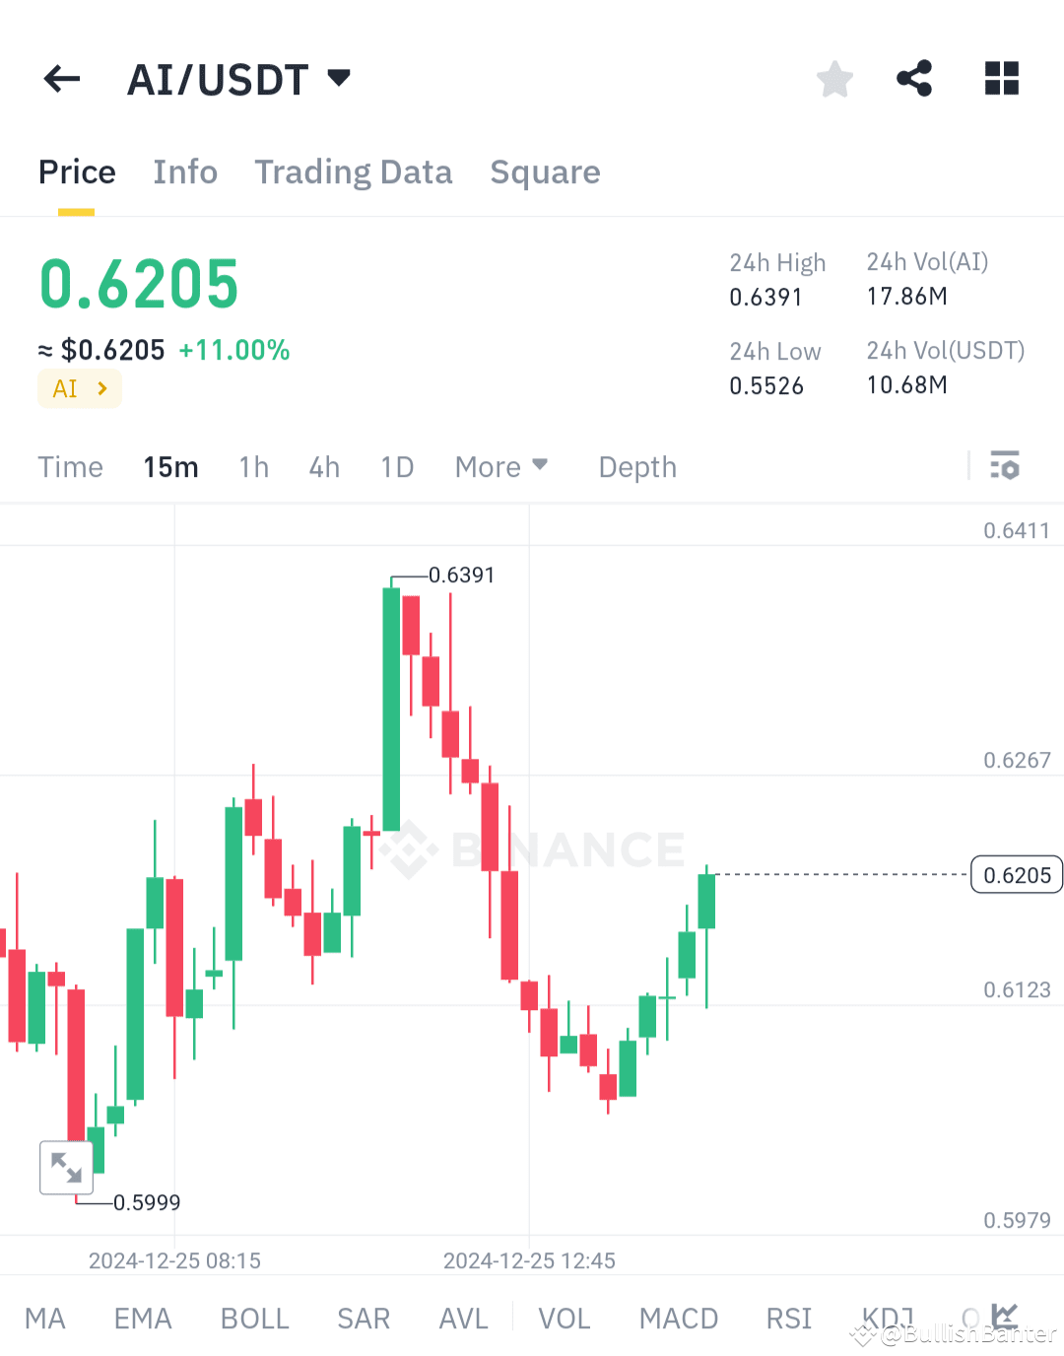This screenshot has width=1064, height=1356.
Task: Favorite AI/USDT with the star icon
Action: click(x=834, y=79)
